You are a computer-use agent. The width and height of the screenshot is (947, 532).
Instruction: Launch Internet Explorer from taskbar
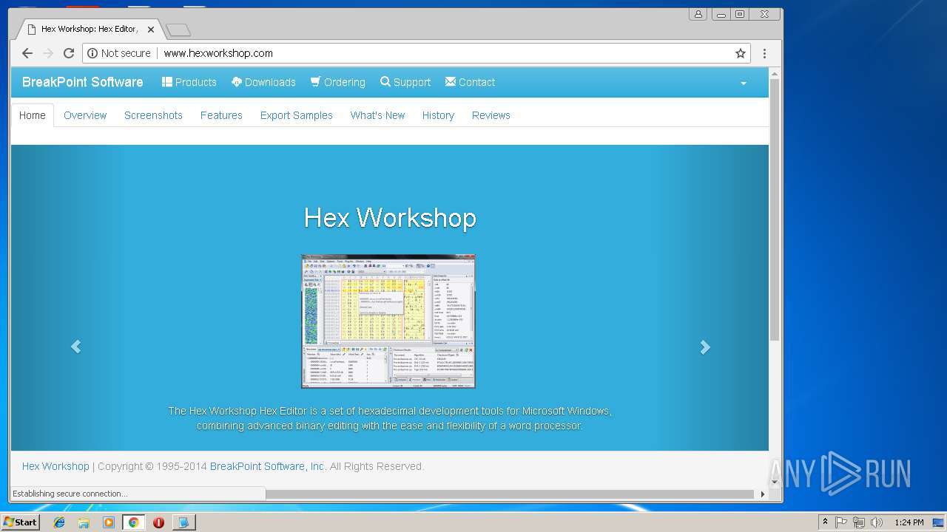pyautogui.click(x=59, y=522)
